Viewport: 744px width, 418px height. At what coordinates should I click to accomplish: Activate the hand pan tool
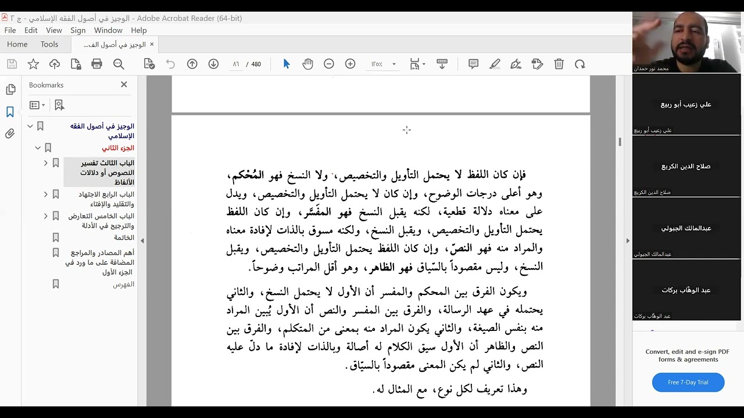pos(307,64)
